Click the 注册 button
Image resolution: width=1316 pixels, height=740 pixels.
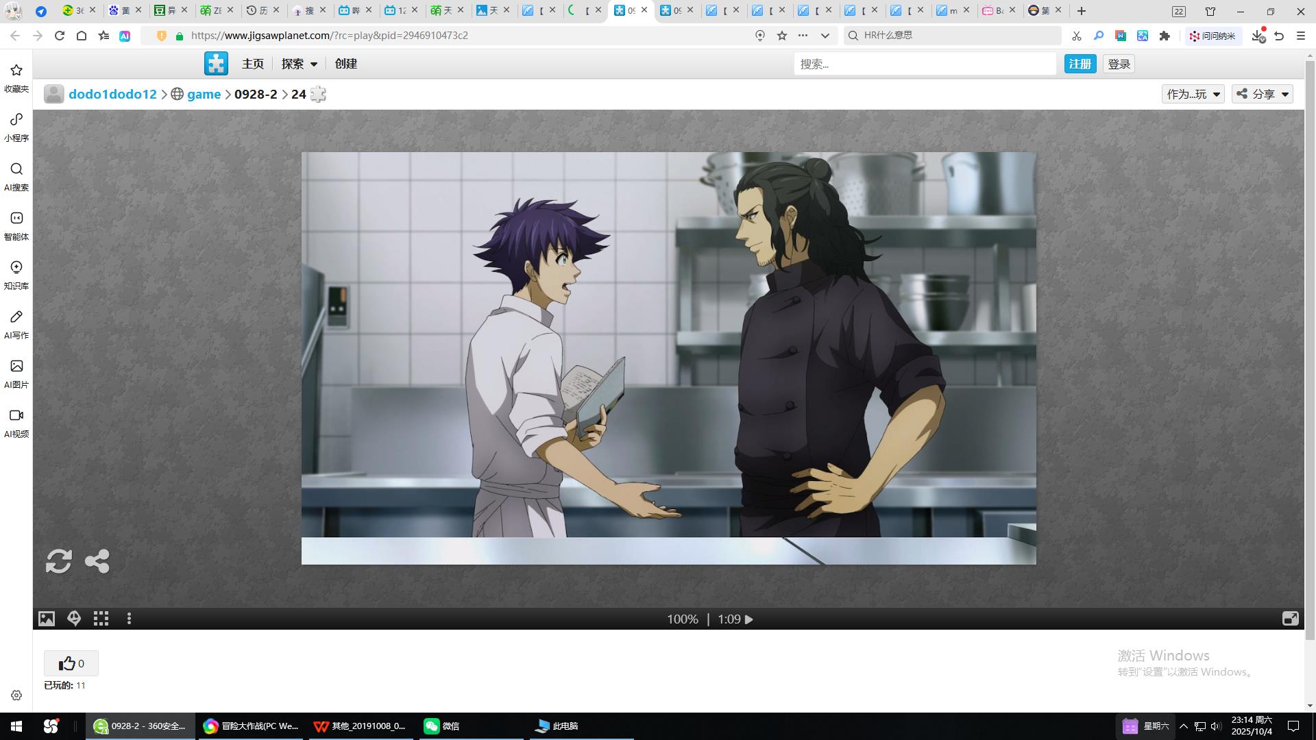point(1080,64)
